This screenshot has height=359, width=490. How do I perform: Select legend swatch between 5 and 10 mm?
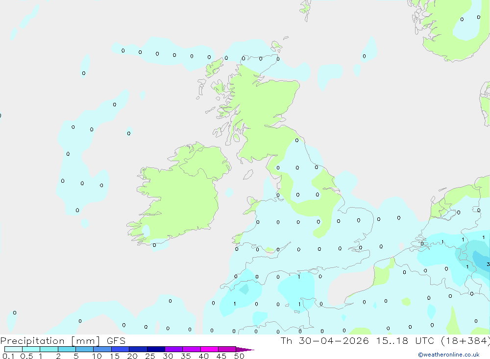pos(84,349)
